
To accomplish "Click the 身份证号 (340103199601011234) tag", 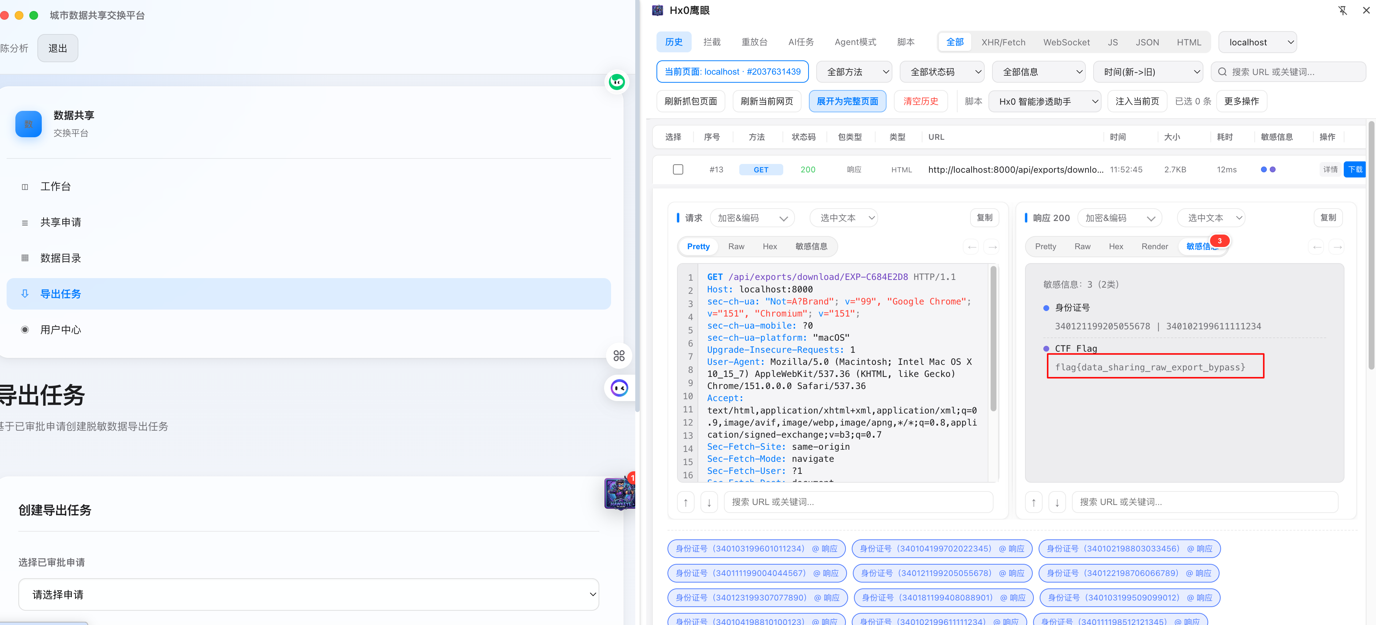I will pyautogui.click(x=757, y=549).
